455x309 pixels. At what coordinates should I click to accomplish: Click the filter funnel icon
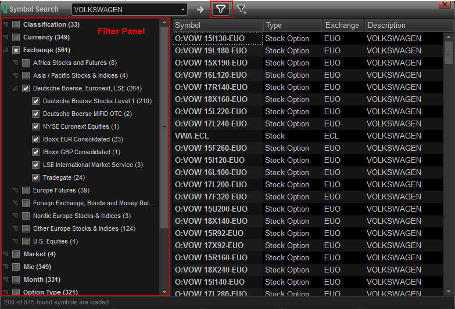[221, 9]
